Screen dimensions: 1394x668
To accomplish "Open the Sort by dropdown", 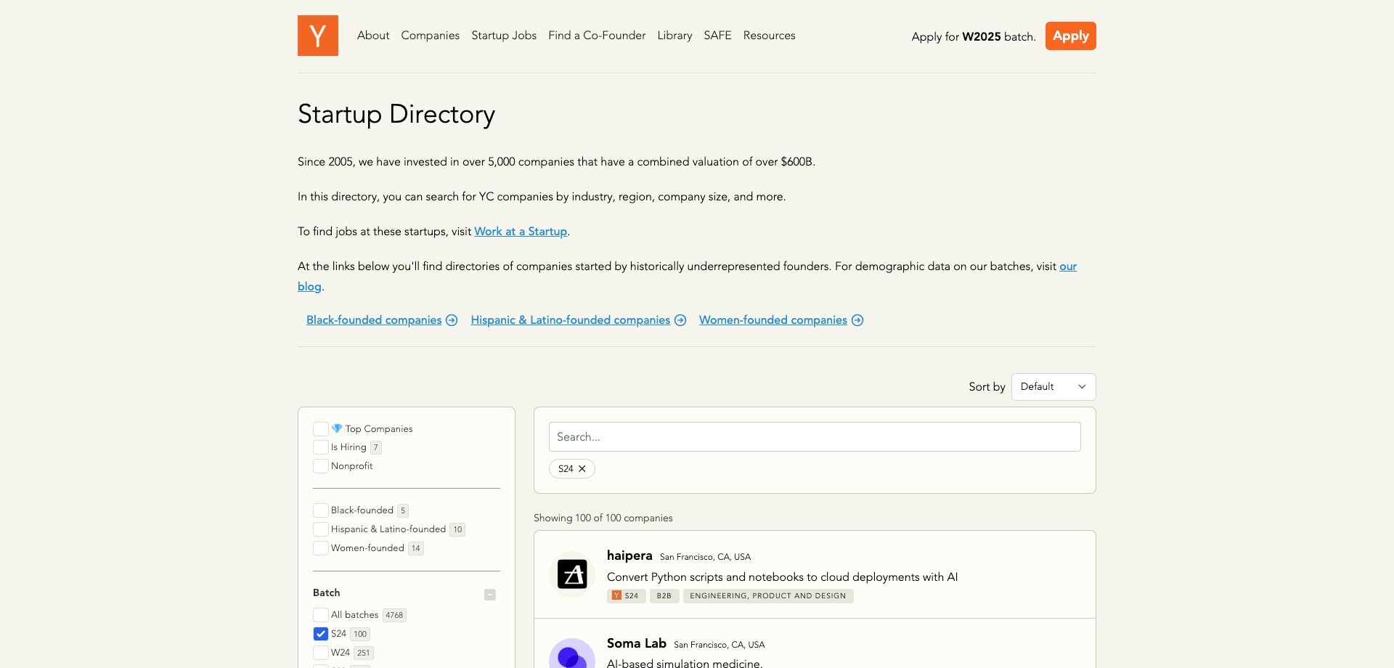I will point(1053,386).
